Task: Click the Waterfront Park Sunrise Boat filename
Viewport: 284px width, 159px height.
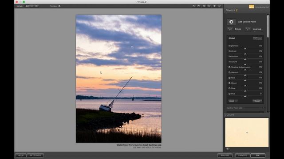Action: [x=139, y=145]
